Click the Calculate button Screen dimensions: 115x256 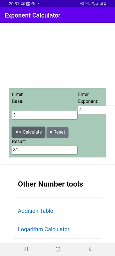click(28, 132)
